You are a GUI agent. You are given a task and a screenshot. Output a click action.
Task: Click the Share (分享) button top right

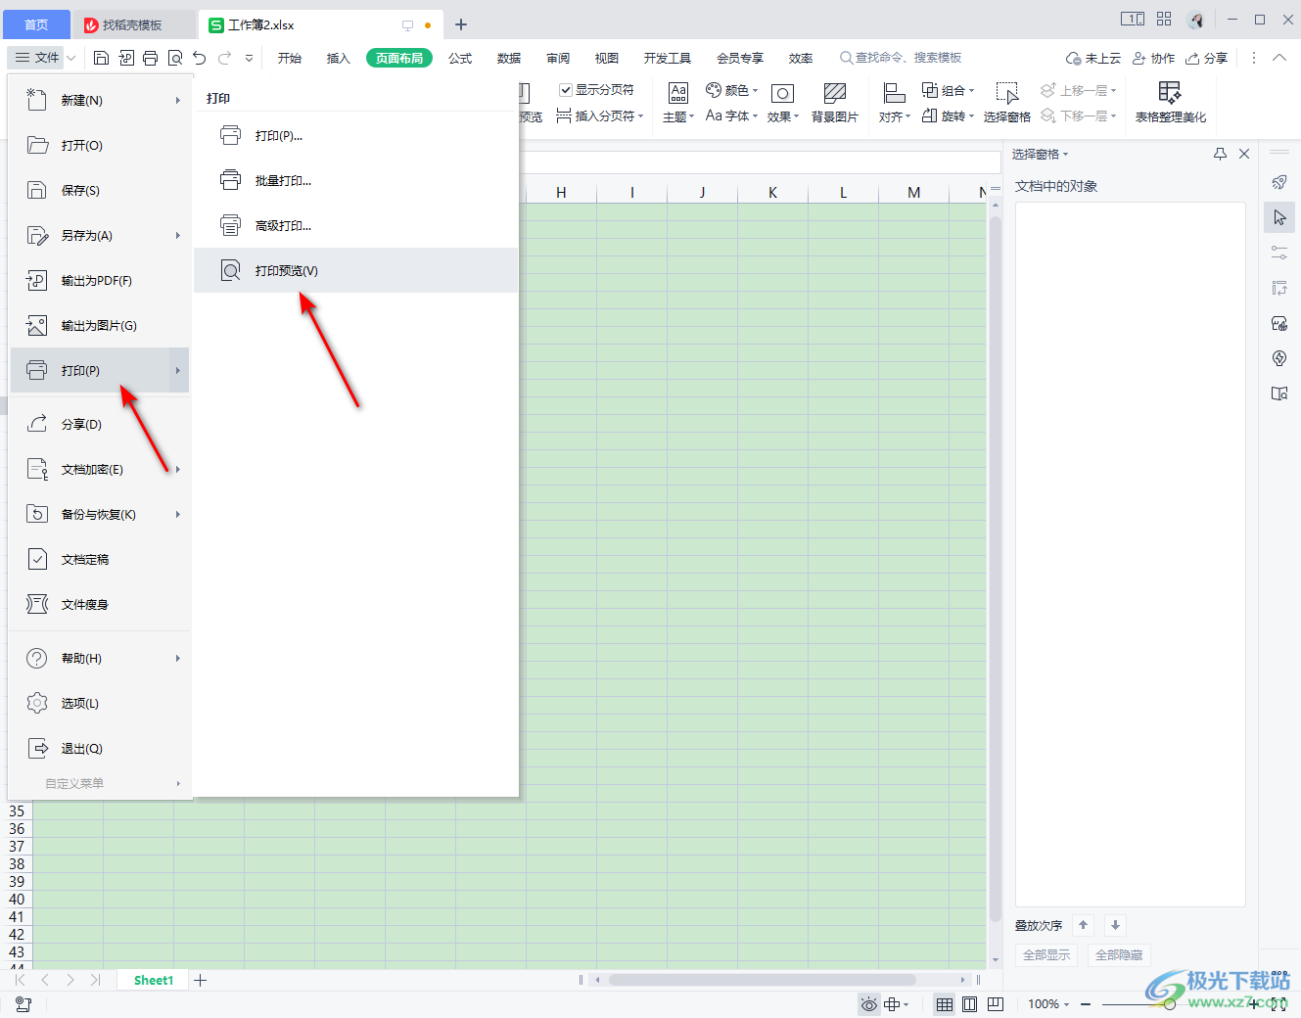pos(1206,59)
